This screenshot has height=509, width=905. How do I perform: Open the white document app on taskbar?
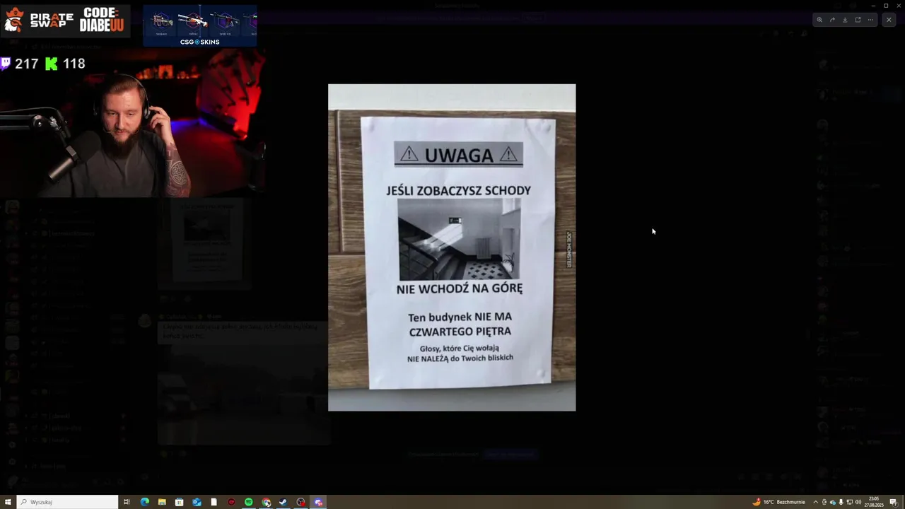point(214,502)
